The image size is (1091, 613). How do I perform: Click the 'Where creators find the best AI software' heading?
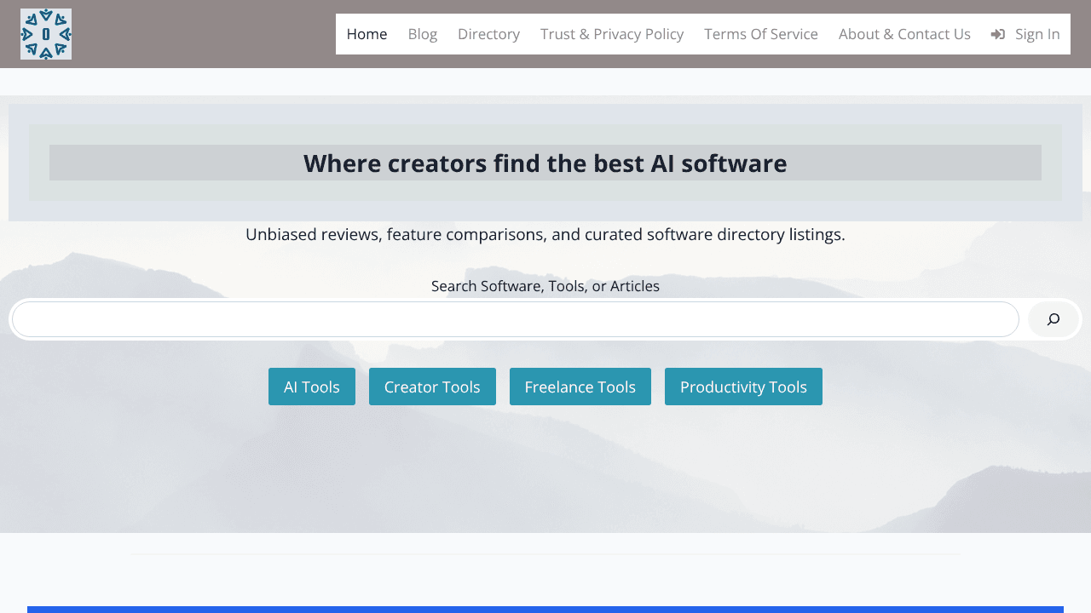(545, 163)
